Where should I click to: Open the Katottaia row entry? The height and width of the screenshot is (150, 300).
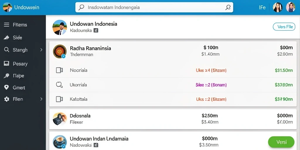(x=174, y=99)
